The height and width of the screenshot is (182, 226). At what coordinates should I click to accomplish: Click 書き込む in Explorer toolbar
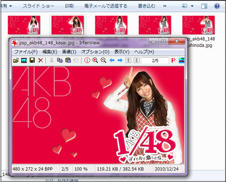click(x=146, y=6)
